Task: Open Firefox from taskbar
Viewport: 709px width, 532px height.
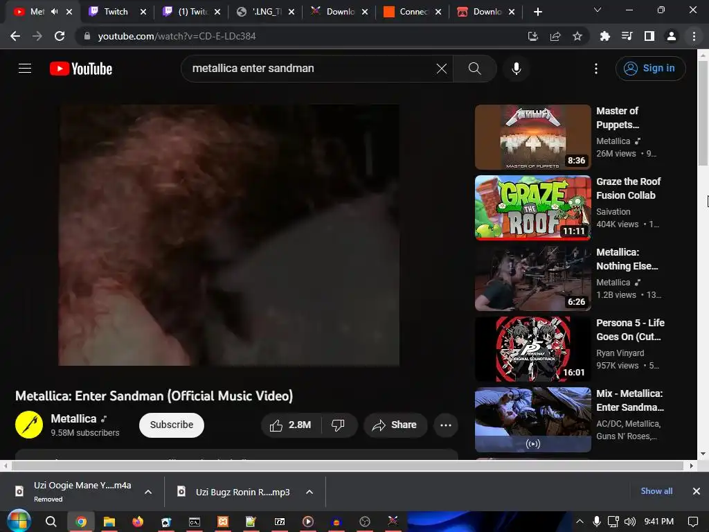Action: coord(138,522)
